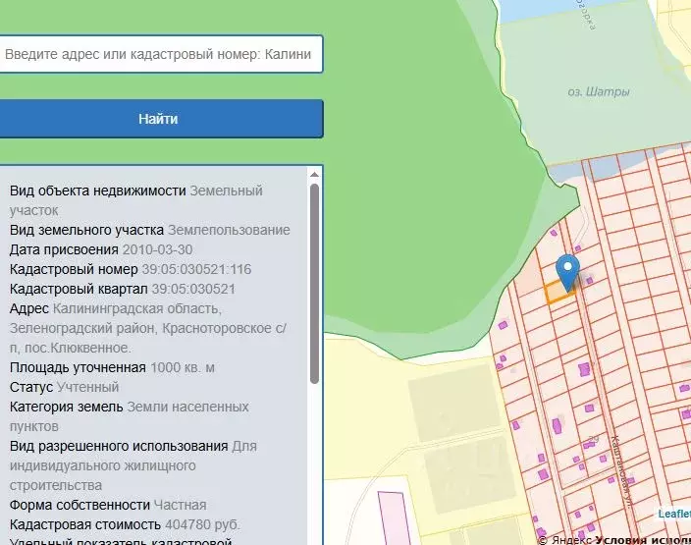
Task: Click the address text Калининградская область
Action: click(x=137, y=308)
